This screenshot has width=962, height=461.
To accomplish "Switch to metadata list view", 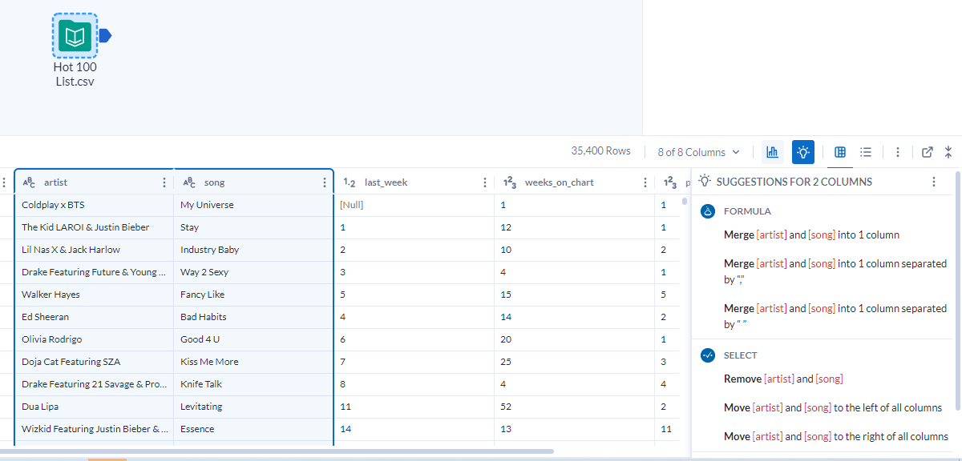I will coord(866,151).
